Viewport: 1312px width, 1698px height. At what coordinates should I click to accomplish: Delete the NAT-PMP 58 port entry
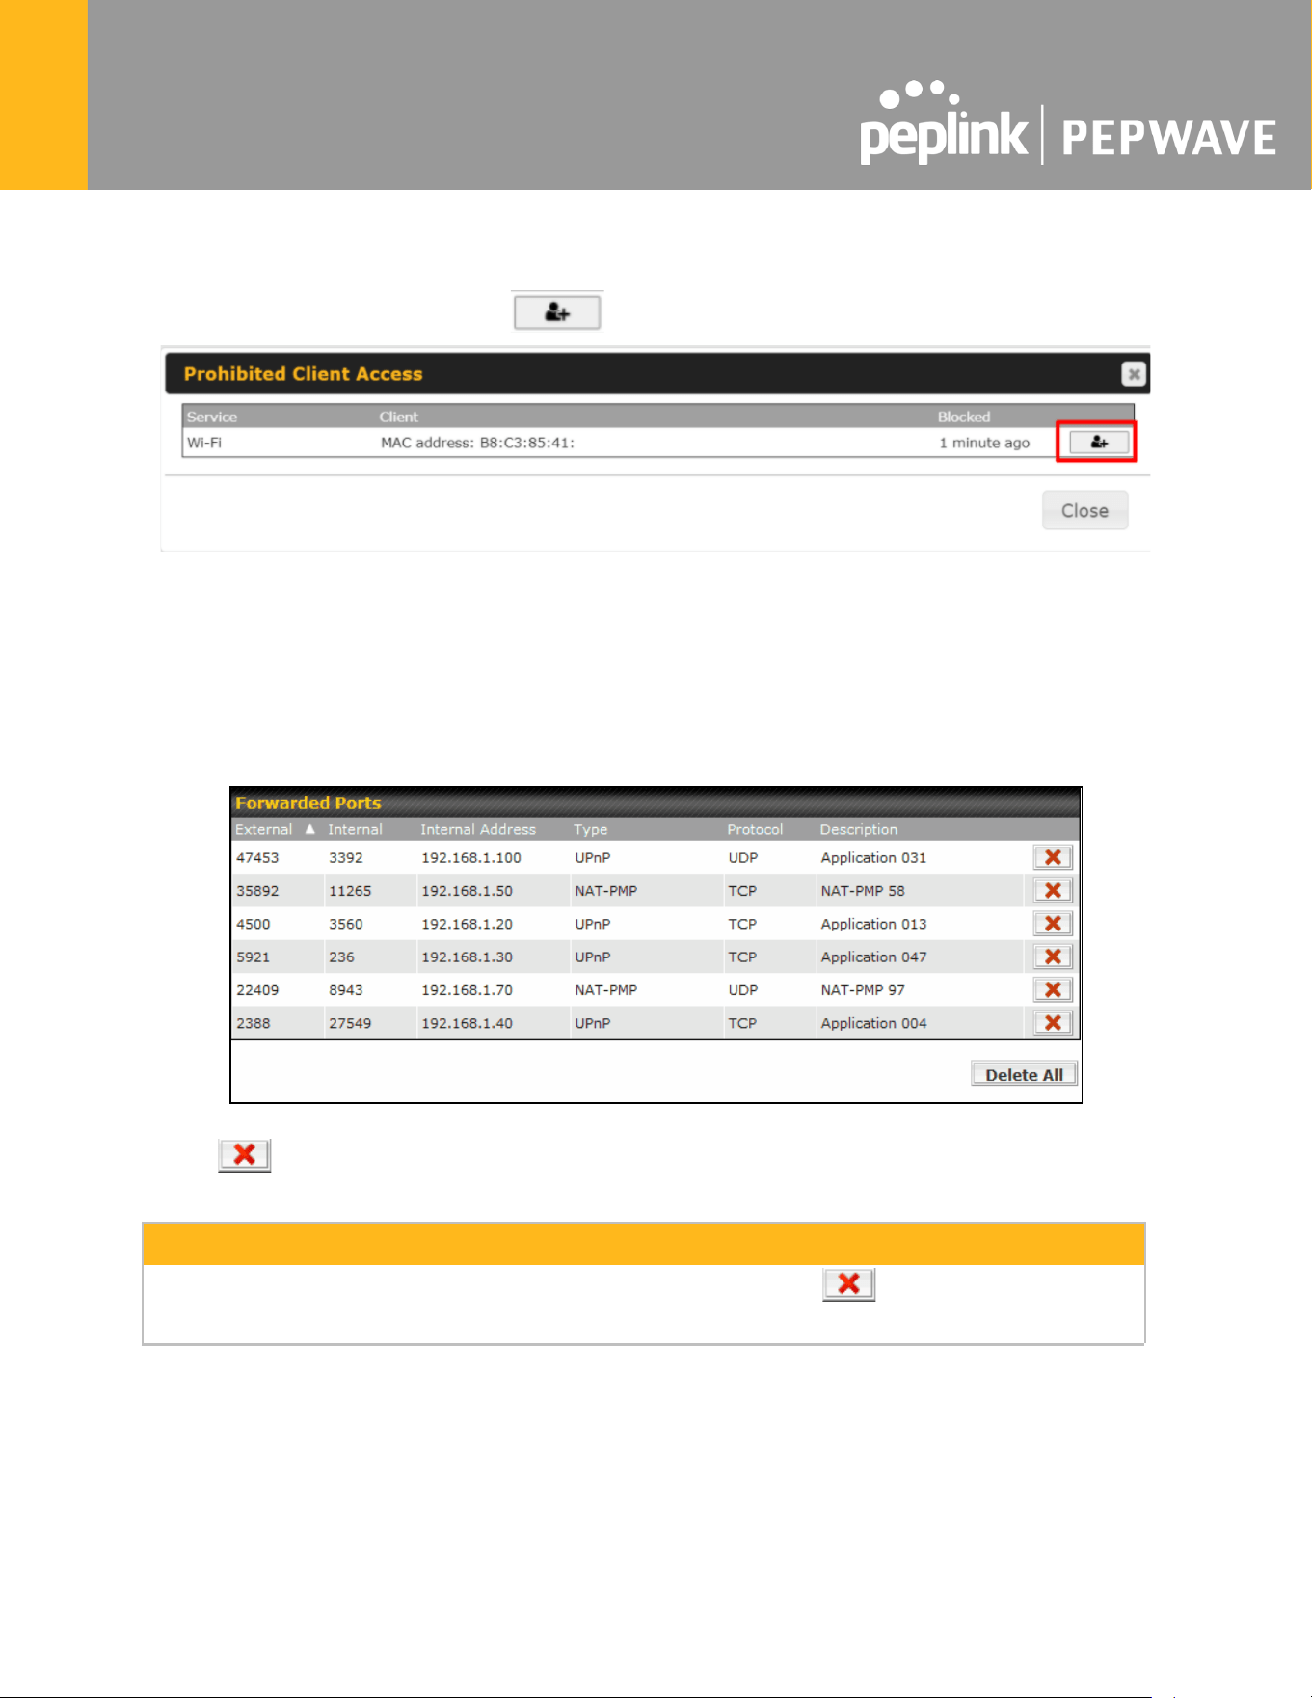tap(1053, 891)
